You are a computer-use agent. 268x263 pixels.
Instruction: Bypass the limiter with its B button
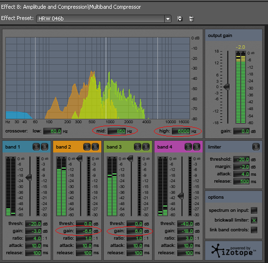[256, 147]
